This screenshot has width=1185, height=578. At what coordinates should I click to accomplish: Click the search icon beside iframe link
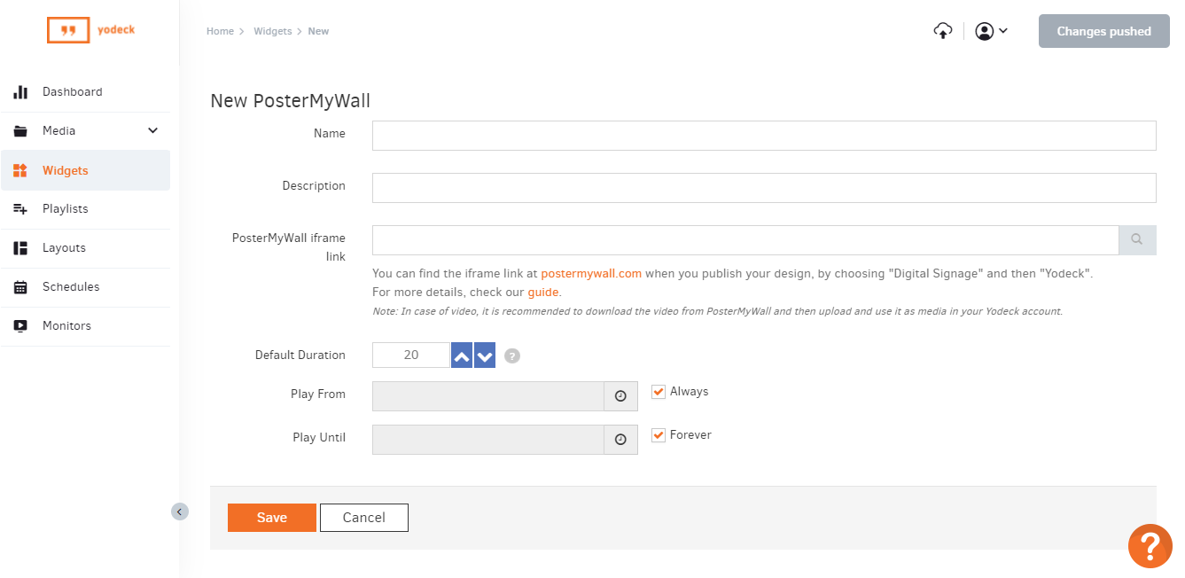1137,239
